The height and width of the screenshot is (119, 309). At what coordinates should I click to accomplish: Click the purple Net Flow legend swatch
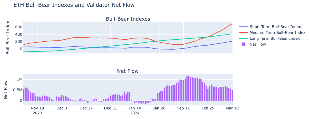243,44
